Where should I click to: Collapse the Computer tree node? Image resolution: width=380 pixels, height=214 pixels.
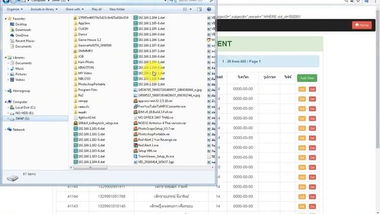(5, 102)
